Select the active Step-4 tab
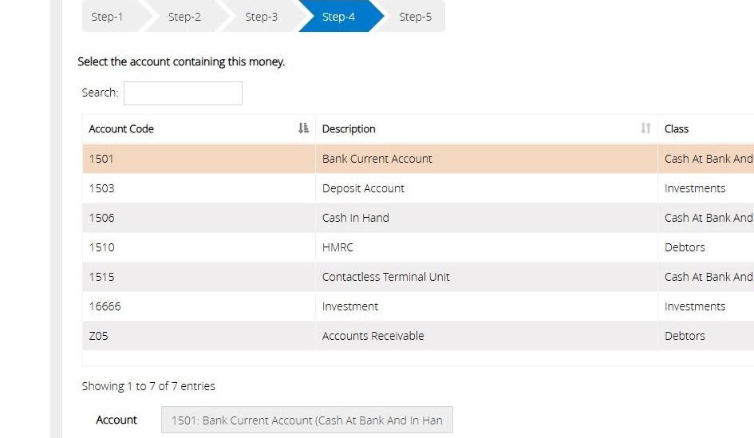The image size is (754, 438). pyautogui.click(x=338, y=16)
